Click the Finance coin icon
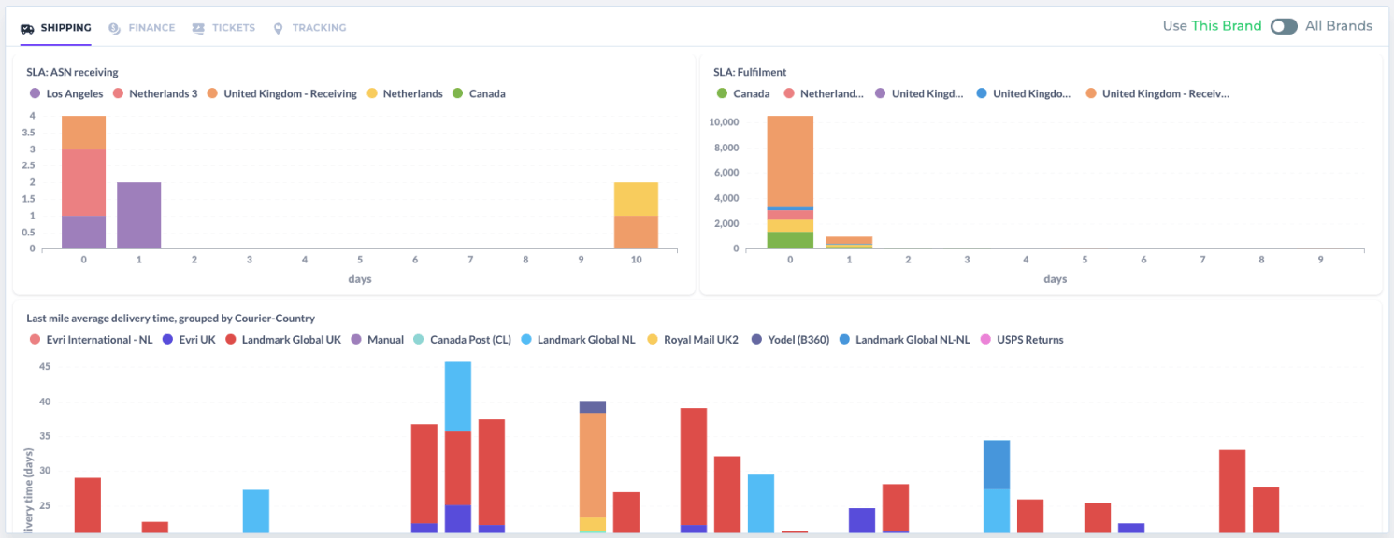The image size is (1394, 538). coord(115,28)
